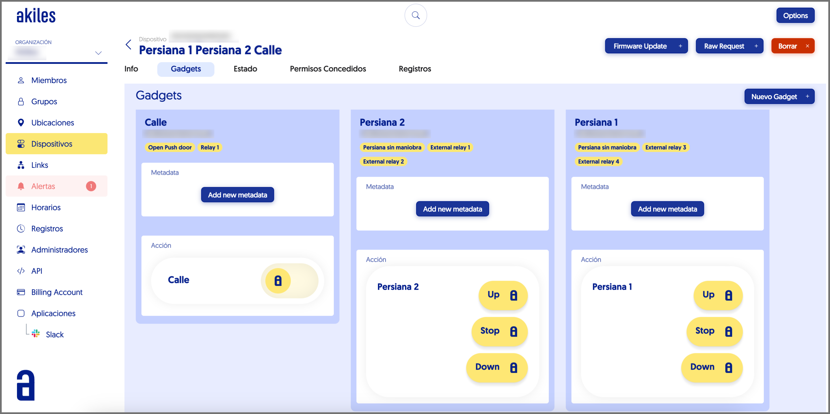Expand the Organización dropdown chevron
The width and height of the screenshot is (830, 414).
(x=98, y=53)
